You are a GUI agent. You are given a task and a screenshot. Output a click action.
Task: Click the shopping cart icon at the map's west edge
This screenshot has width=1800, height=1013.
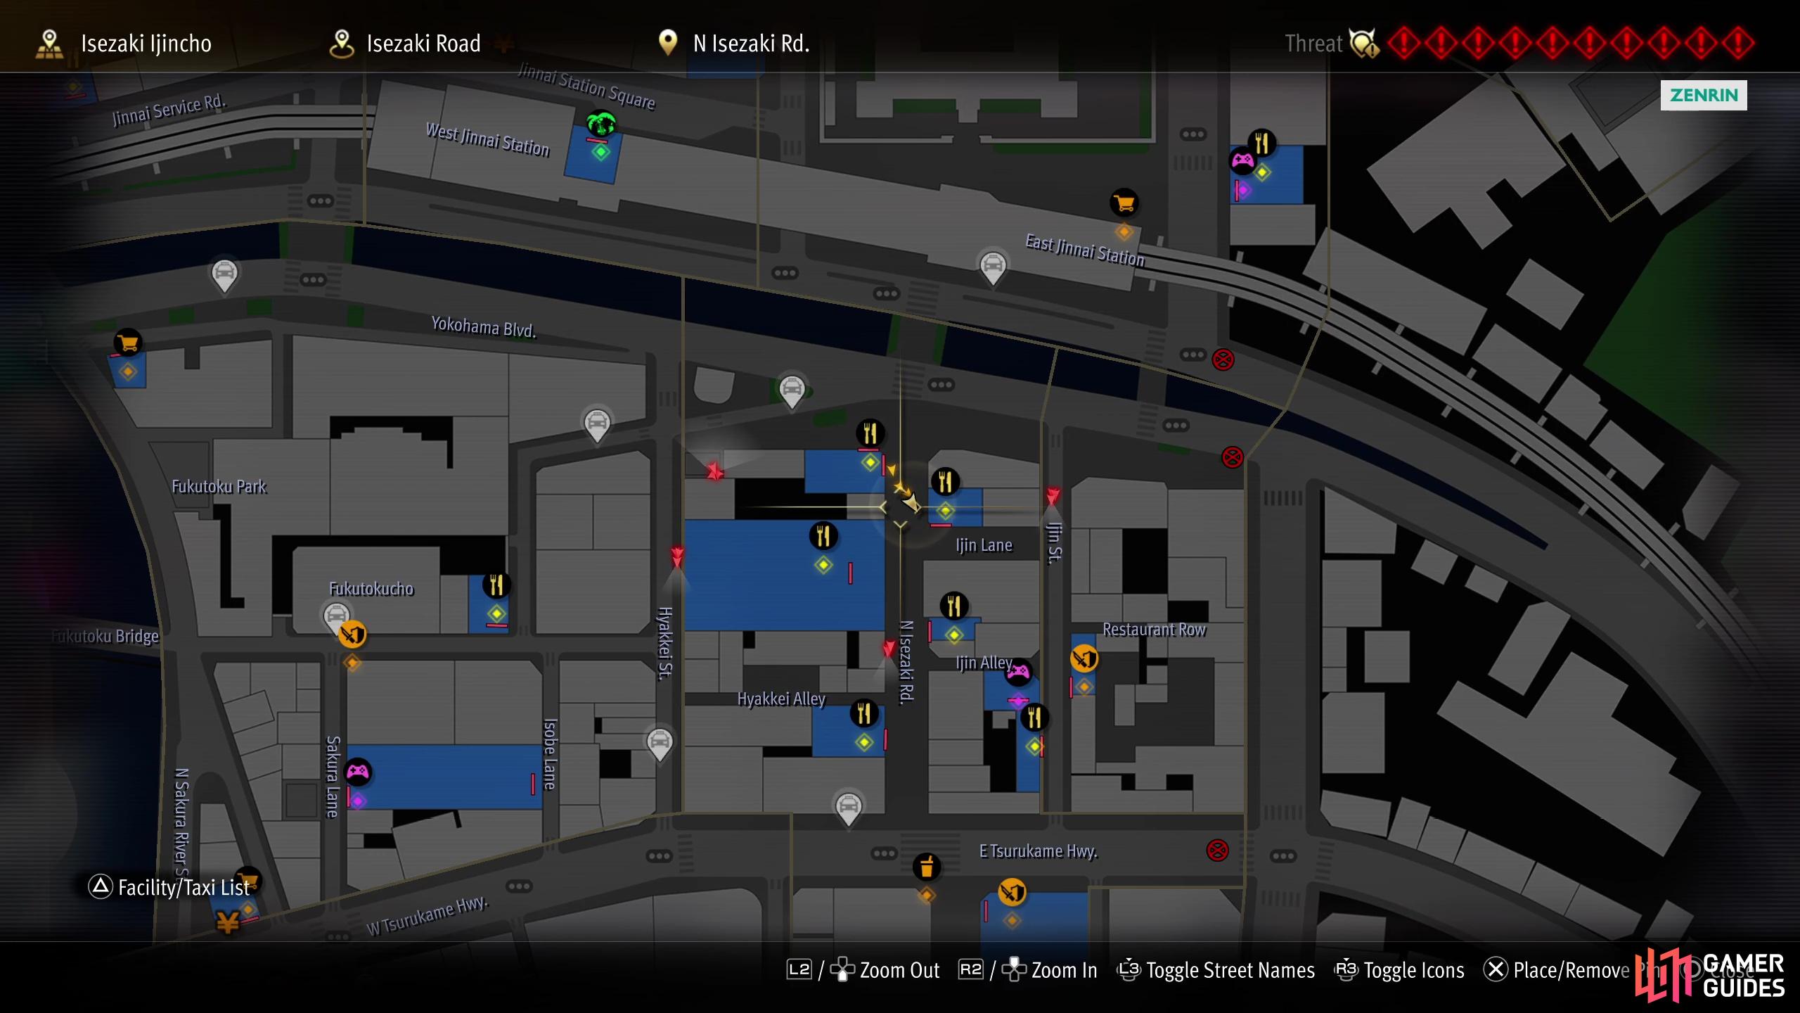point(128,343)
